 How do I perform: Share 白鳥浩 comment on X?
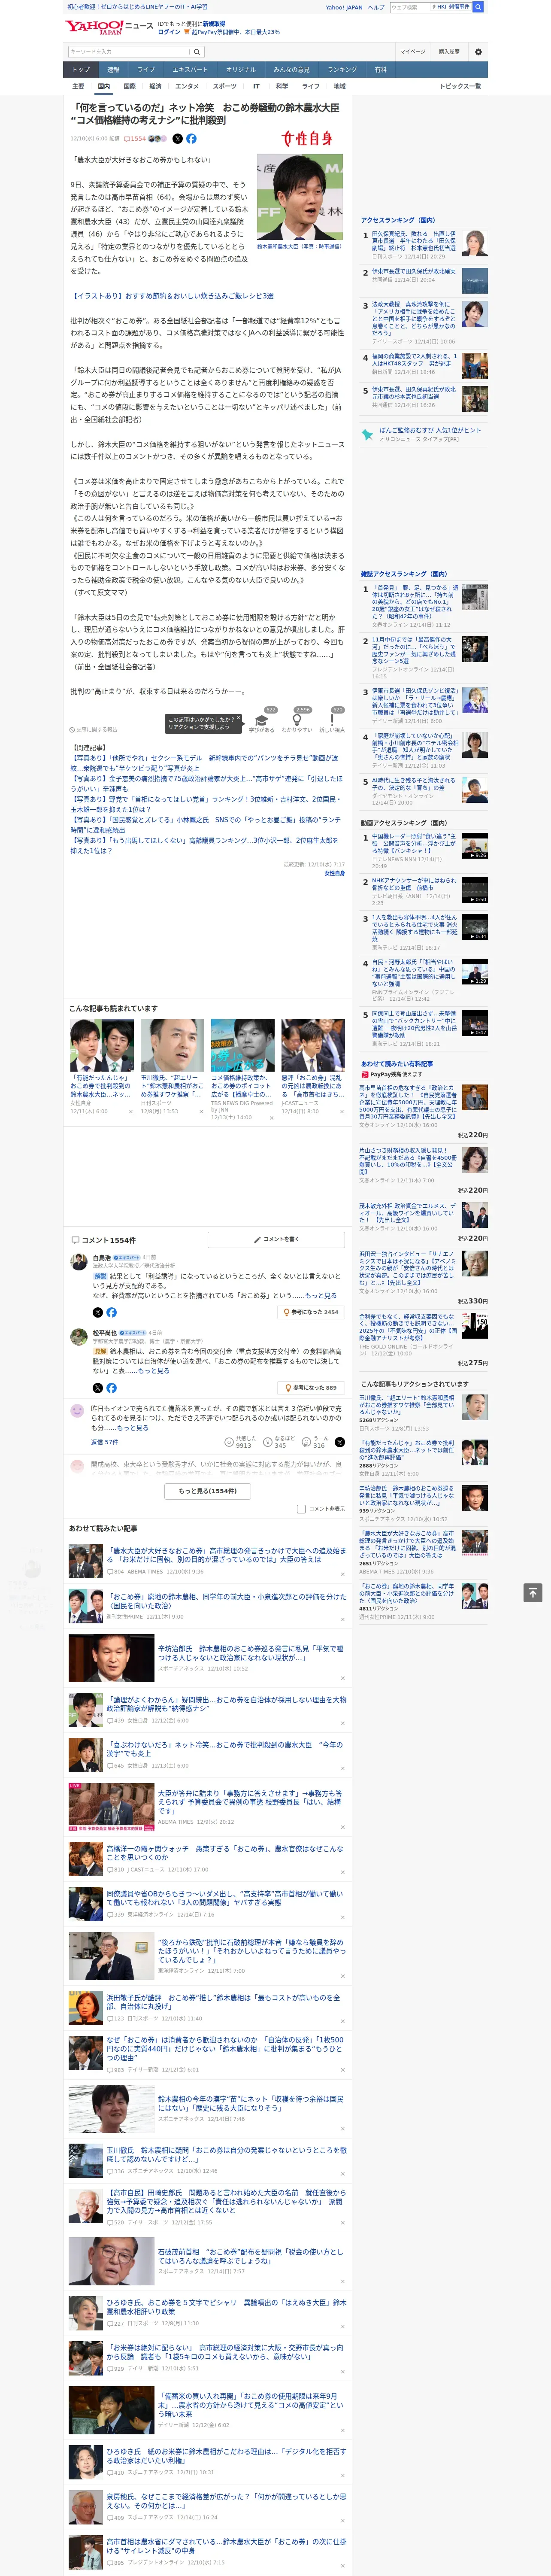pyautogui.click(x=98, y=1312)
